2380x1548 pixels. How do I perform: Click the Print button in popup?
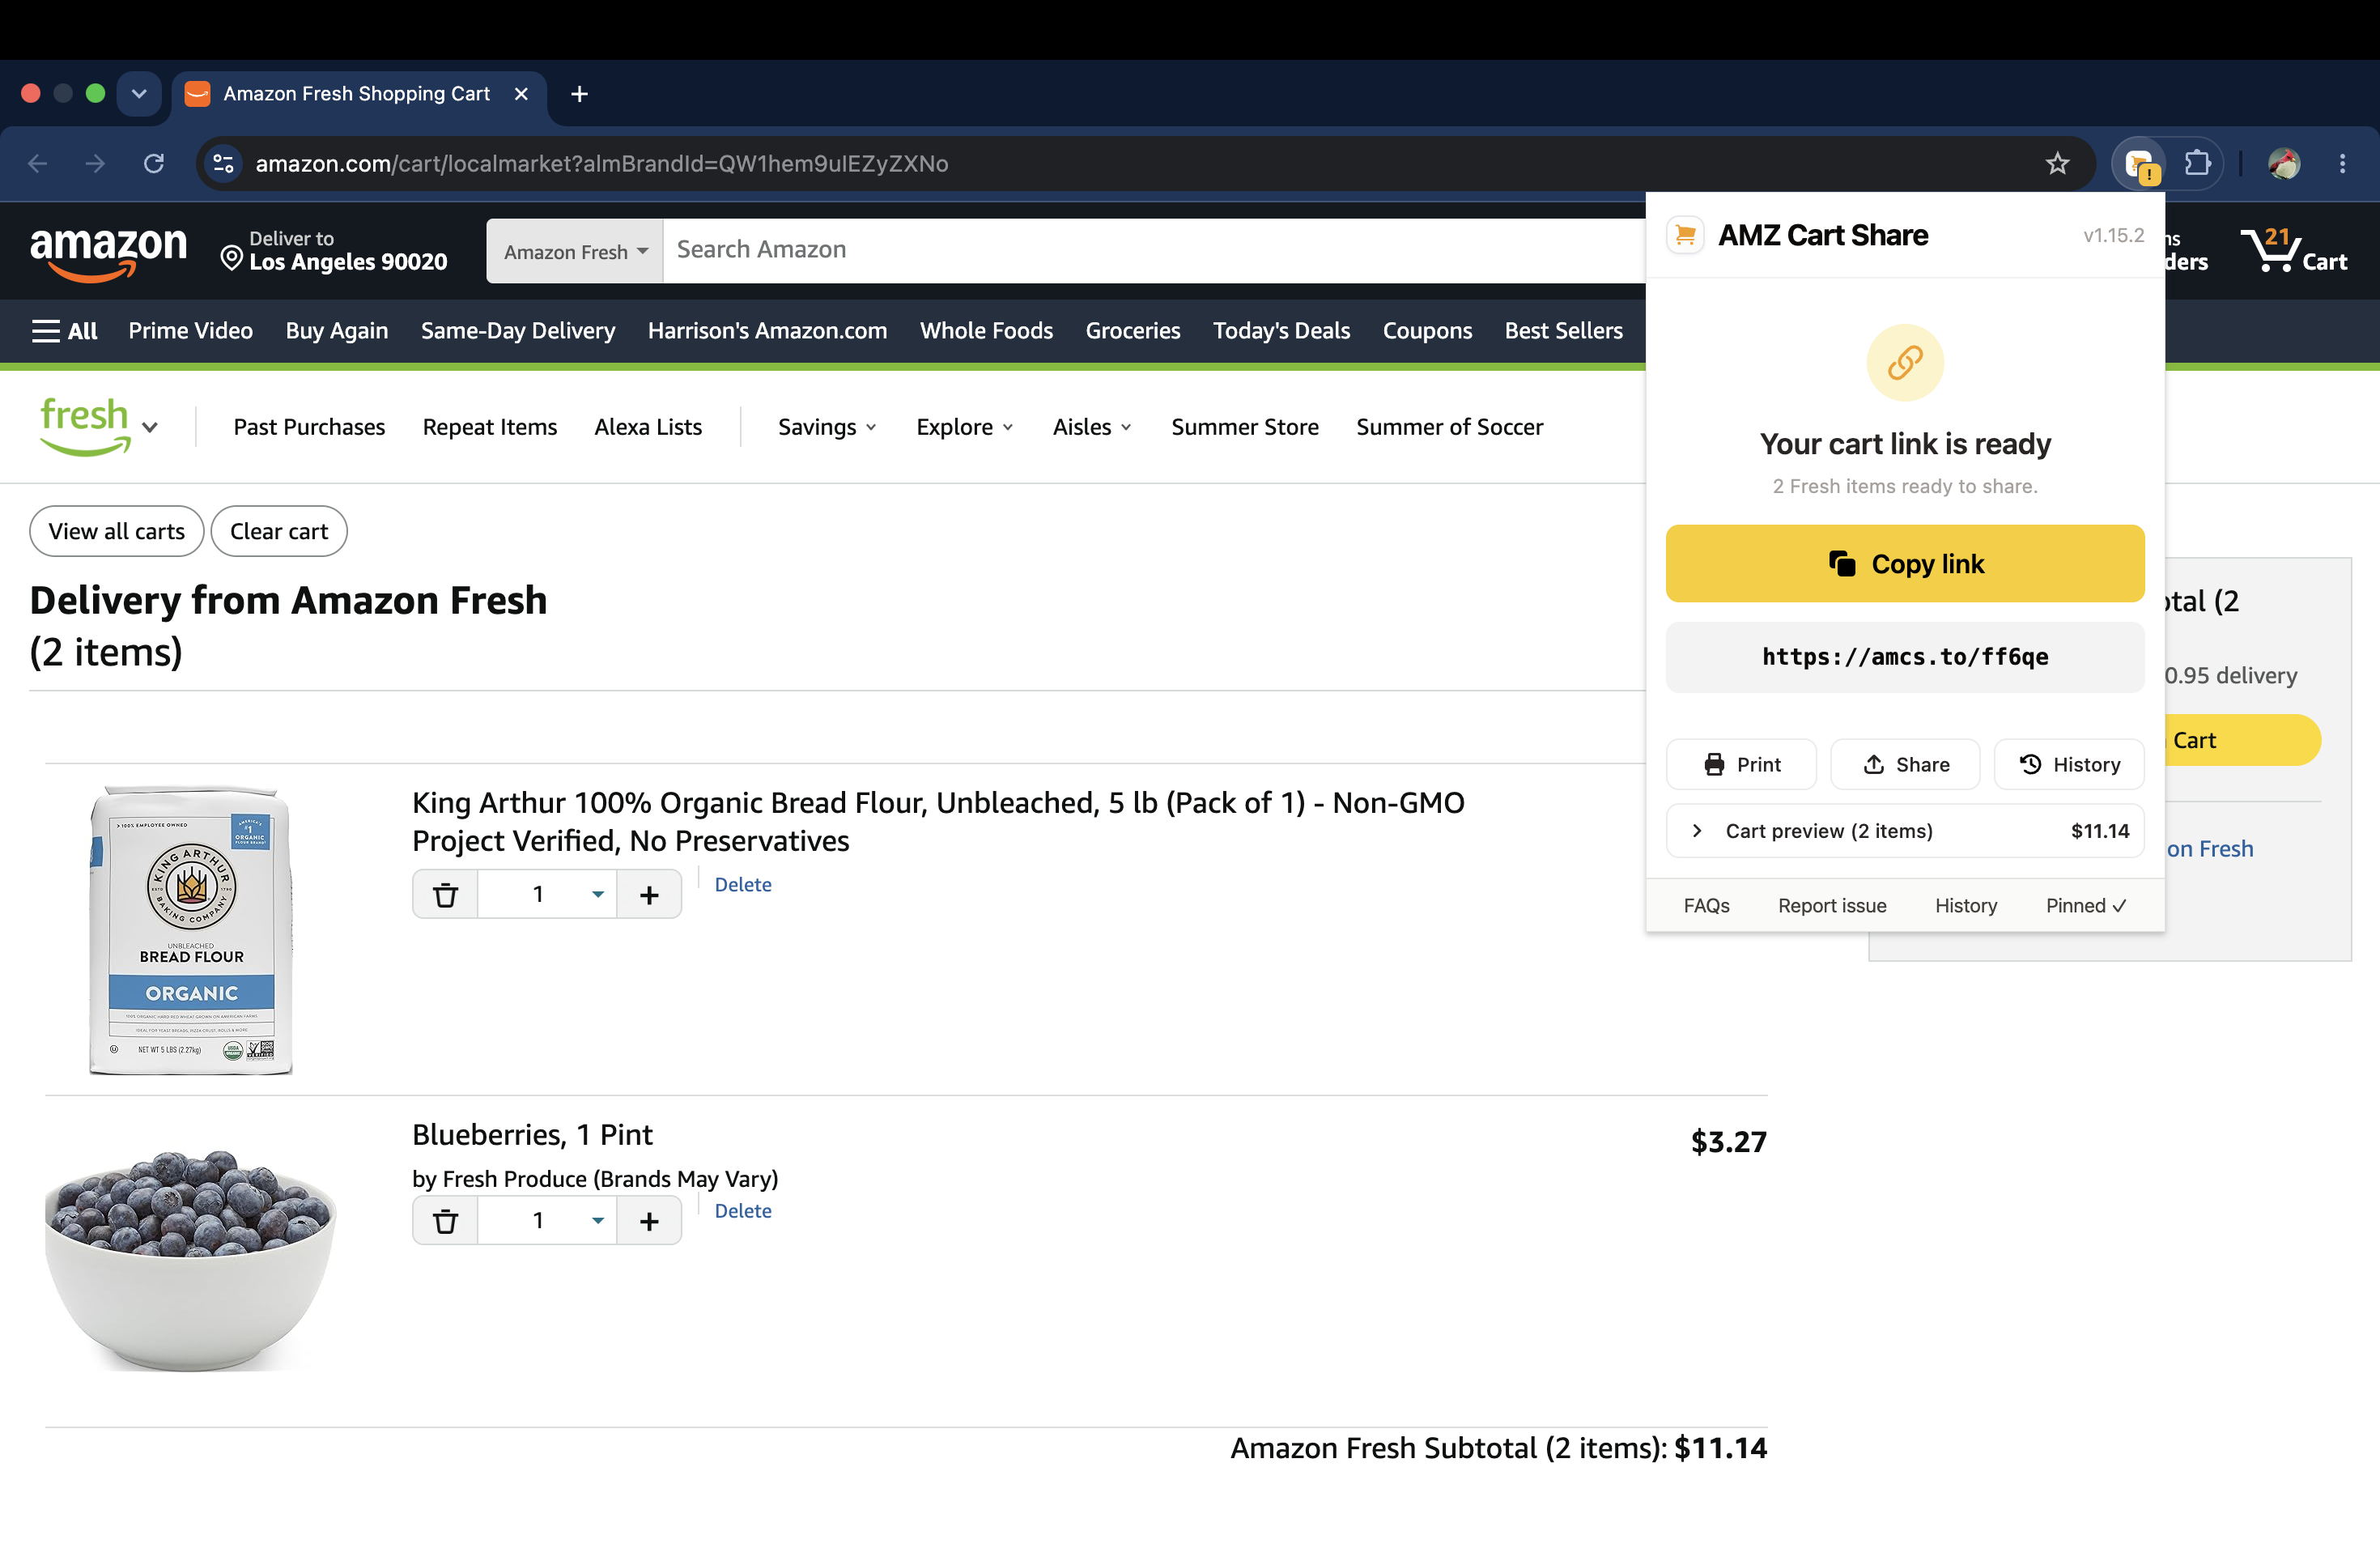(x=1741, y=764)
